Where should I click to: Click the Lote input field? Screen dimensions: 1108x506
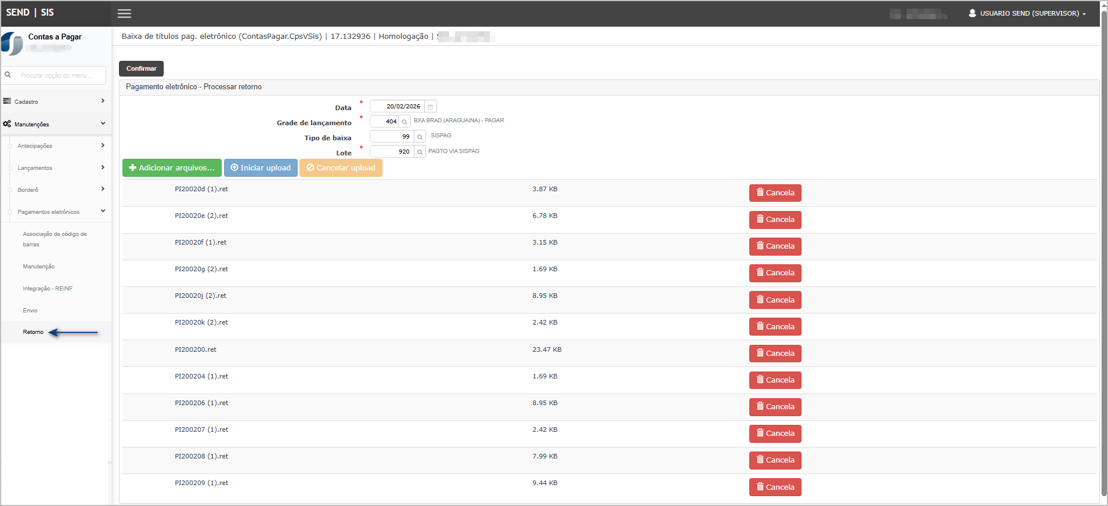pos(392,152)
